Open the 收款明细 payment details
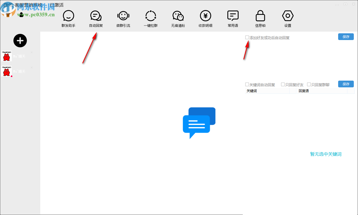358x215 pixels. [x=206, y=19]
